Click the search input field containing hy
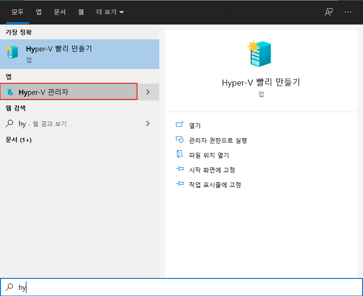Screen dimensions: 363x296 [x=181, y=287]
